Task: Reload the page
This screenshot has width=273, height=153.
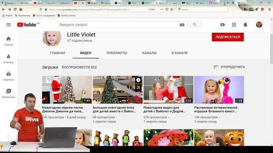Action: click(x=15, y=9)
